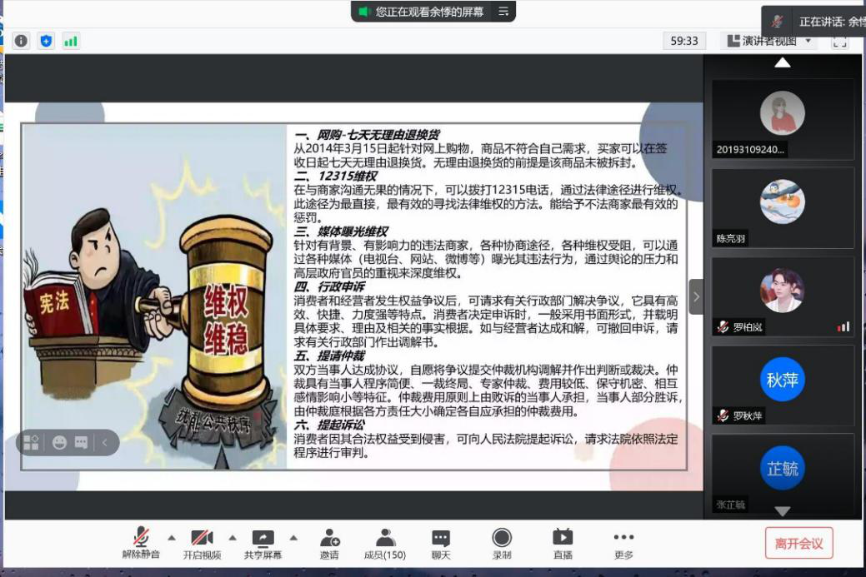Image resolution: width=866 pixels, height=577 pixels.
Task: Click the blue security shield icon
Action: (46, 41)
